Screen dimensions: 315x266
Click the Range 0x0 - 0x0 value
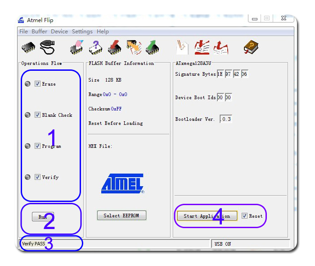click(115, 94)
